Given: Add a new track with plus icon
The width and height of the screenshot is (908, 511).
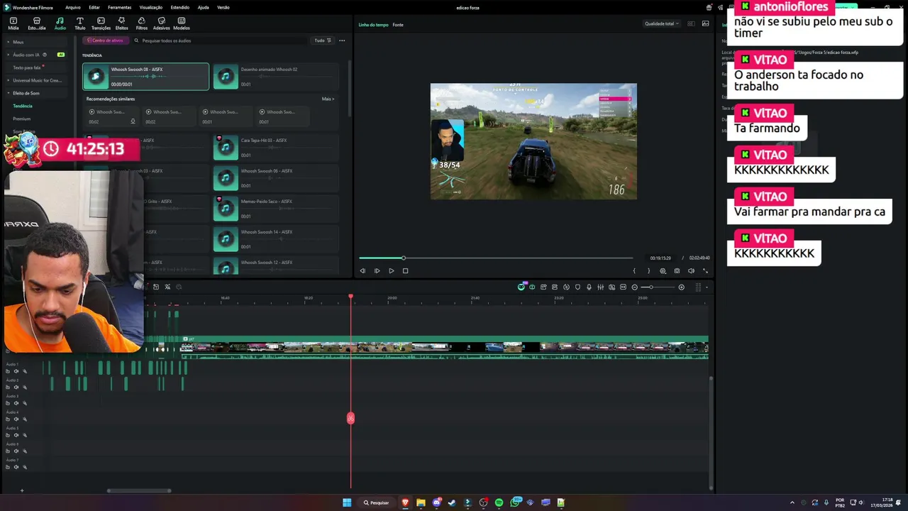Looking at the screenshot, I should click(21, 490).
